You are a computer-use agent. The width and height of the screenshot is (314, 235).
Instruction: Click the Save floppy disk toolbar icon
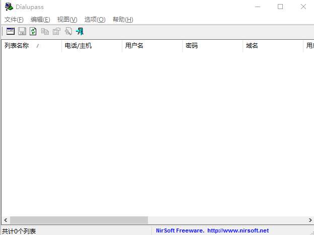(x=22, y=32)
